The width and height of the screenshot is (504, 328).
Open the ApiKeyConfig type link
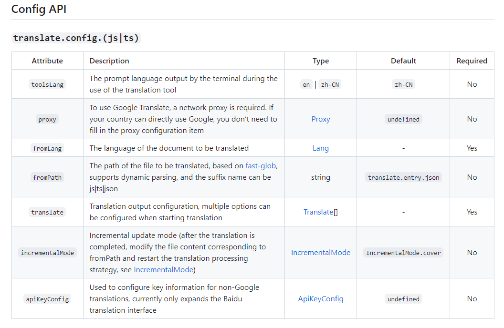320,299
